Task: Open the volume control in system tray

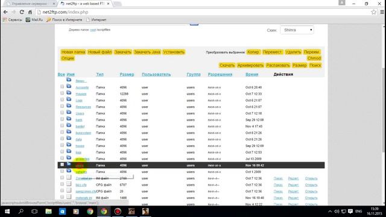Action: [337, 212]
